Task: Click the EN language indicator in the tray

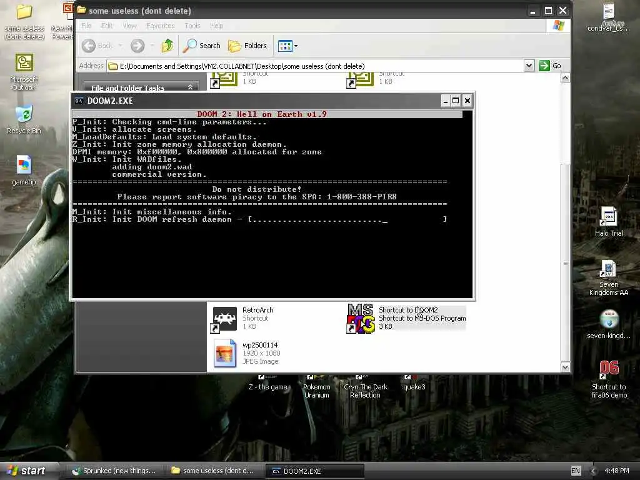Action: point(576,471)
